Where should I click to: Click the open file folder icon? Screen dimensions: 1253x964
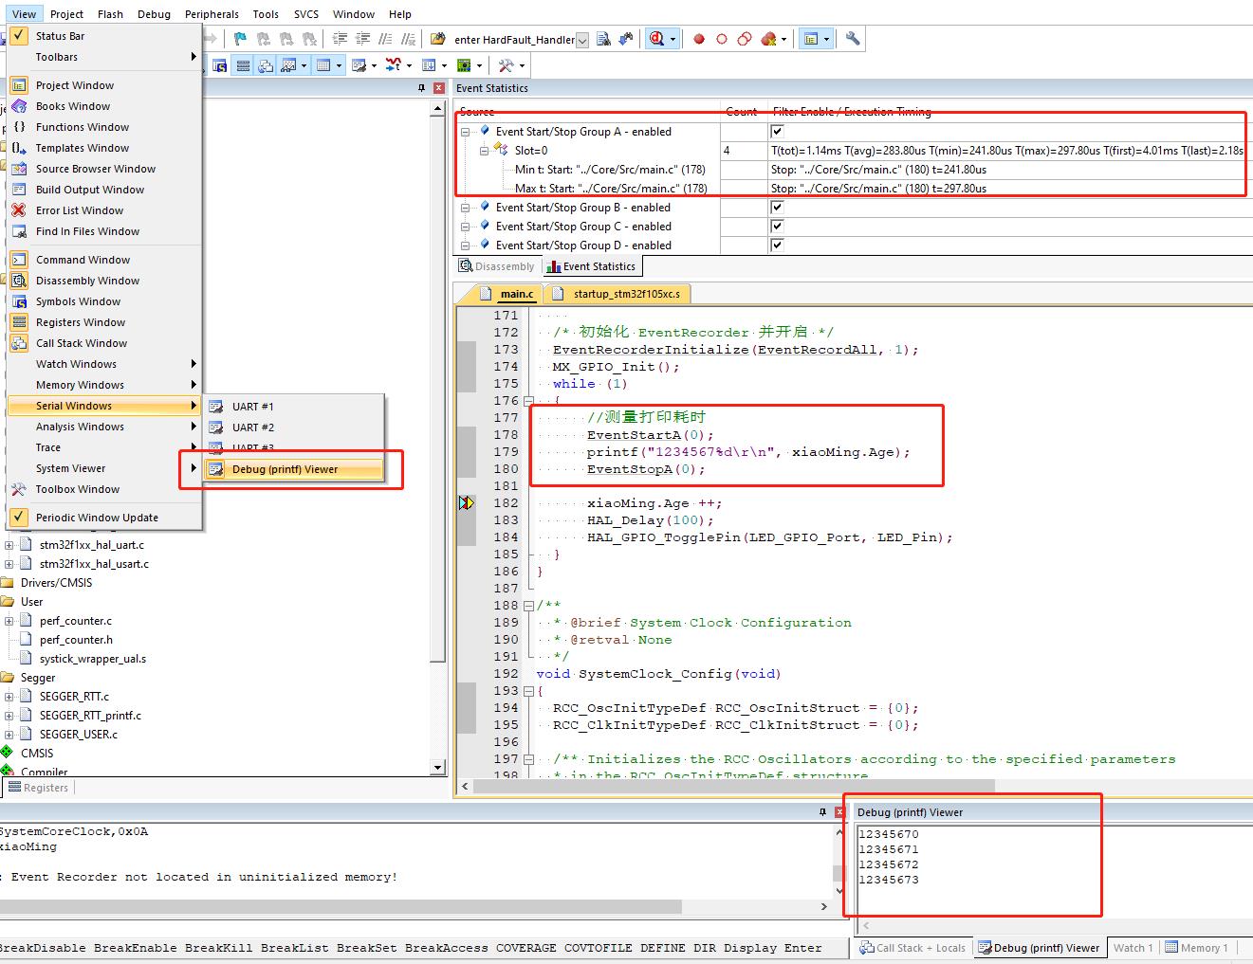tap(438, 39)
